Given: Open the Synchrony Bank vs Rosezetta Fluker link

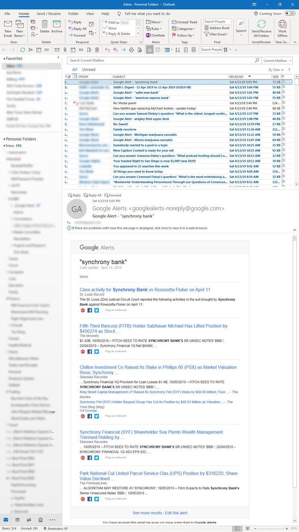Looking at the screenshot, I should click(145, 290).
